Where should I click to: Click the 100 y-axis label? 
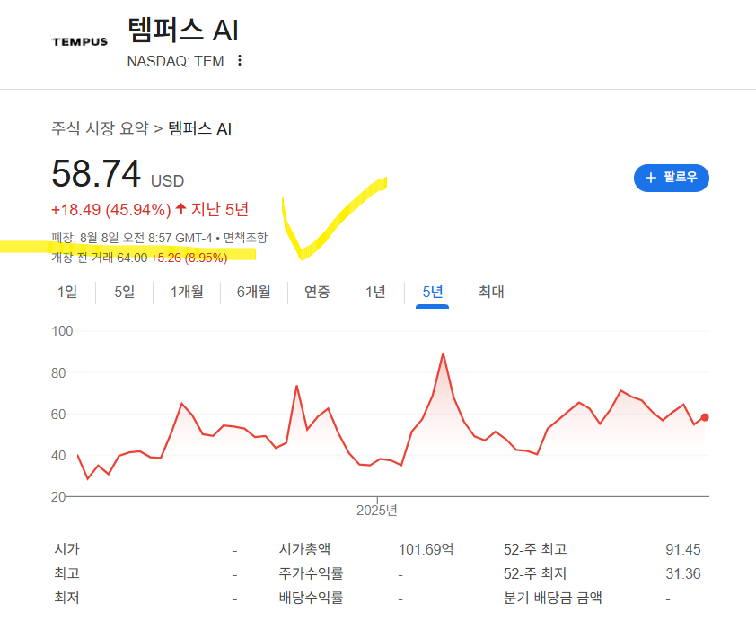point(62,331)
